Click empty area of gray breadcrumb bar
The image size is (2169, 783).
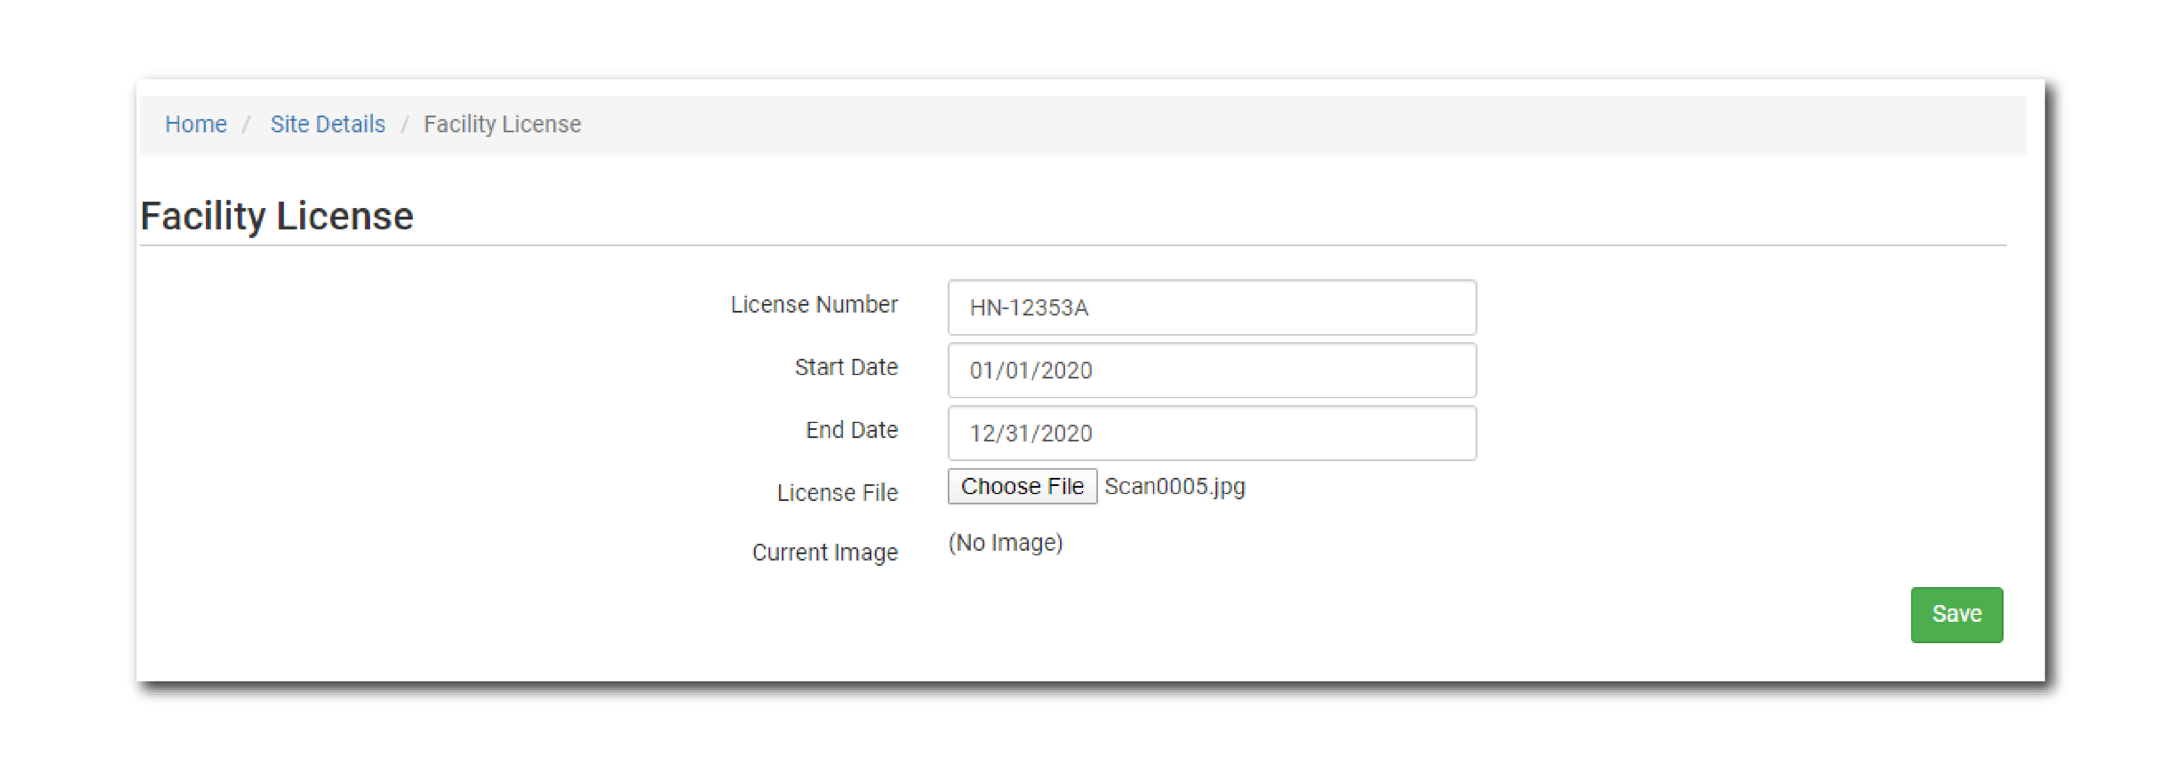tap(1263, 125)
